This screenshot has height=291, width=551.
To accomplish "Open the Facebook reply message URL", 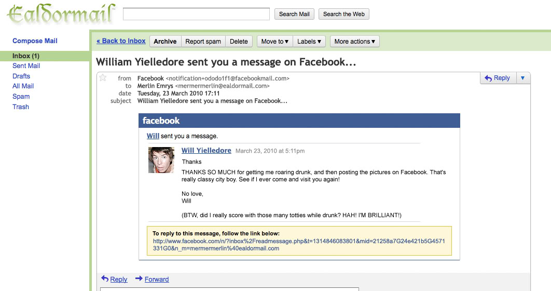I will pos(299,245).
